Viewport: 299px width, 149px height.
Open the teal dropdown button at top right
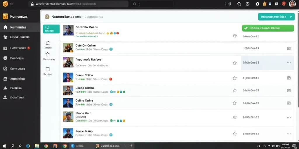[x=276, y=17]
